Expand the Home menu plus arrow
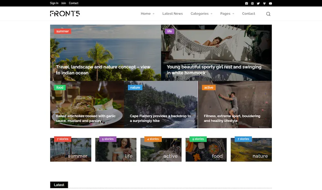The height and width of the screenshot is (190, 322). tap(153, 14)
